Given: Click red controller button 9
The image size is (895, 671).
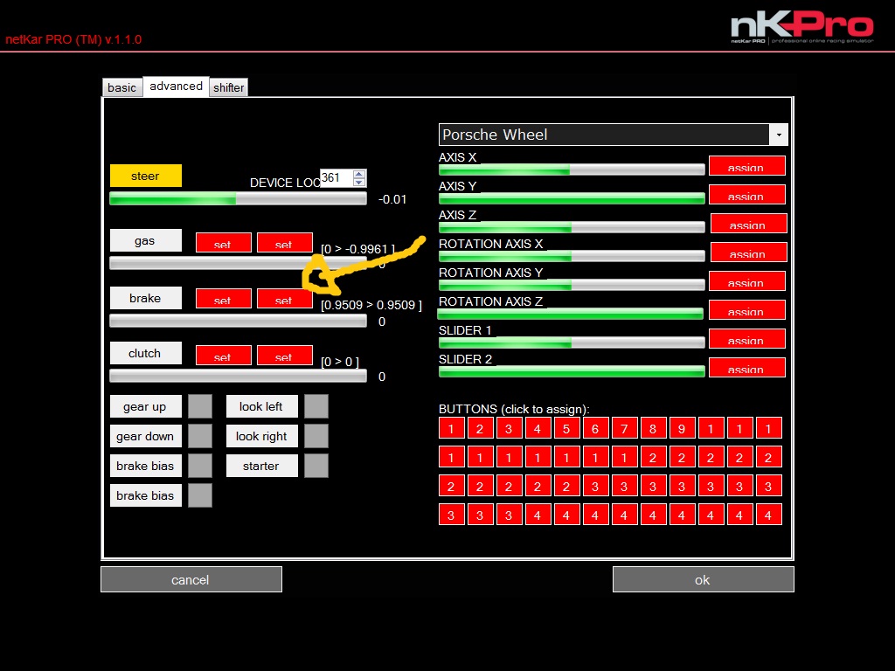Looking at the screenshot, I should click(682, 428).
